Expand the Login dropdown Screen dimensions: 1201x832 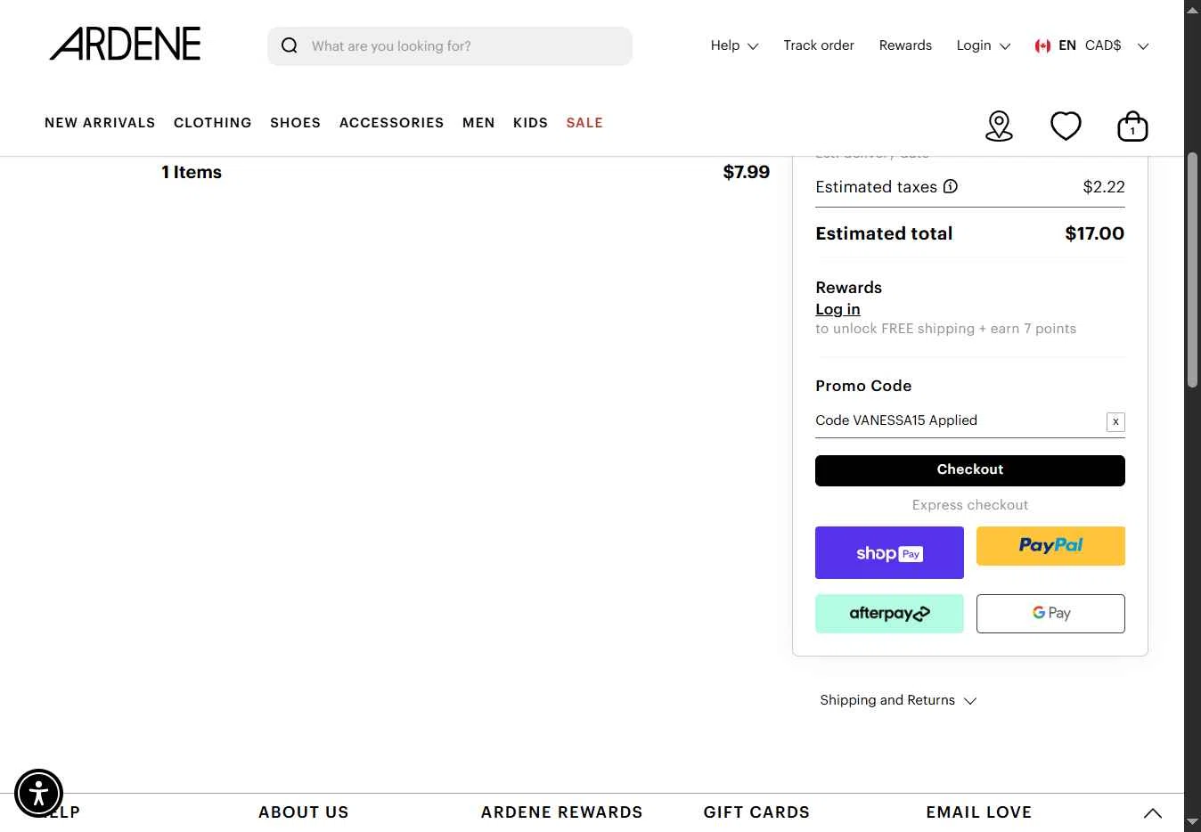click(983, 45)
